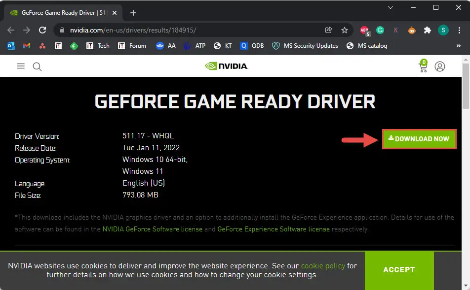
Task: Open the unlabeled IT bookmark icon
Action: (58, 46)
